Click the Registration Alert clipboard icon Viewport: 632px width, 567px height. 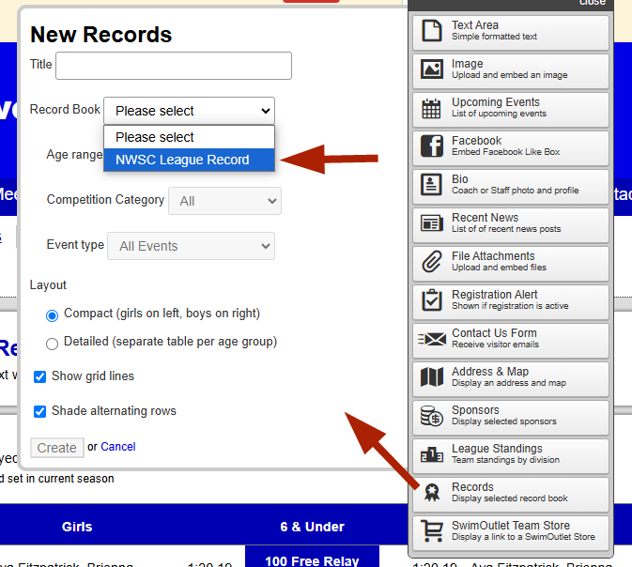(x=431, y=299)
